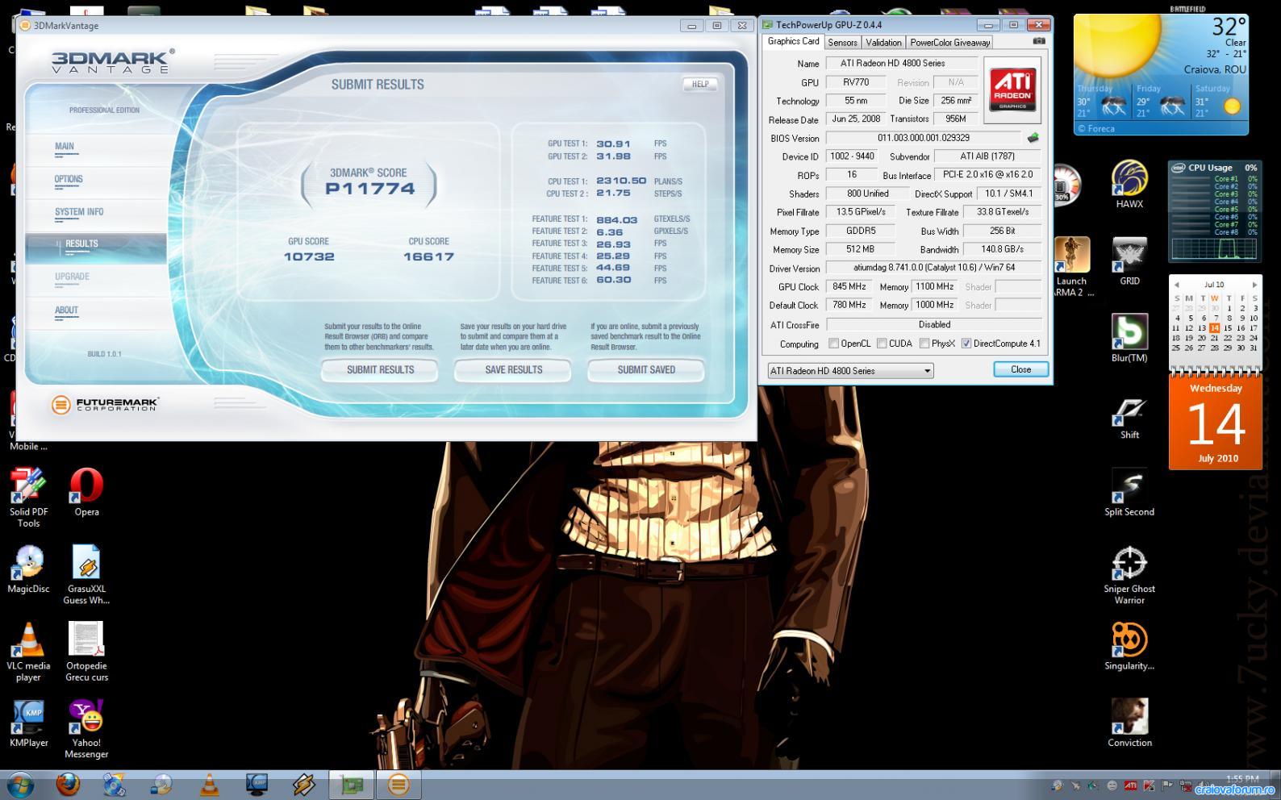This screenshot has height=800, width=1281.
Task: Click the CPU Usage gadget graph
Action: pos(1214,248)
